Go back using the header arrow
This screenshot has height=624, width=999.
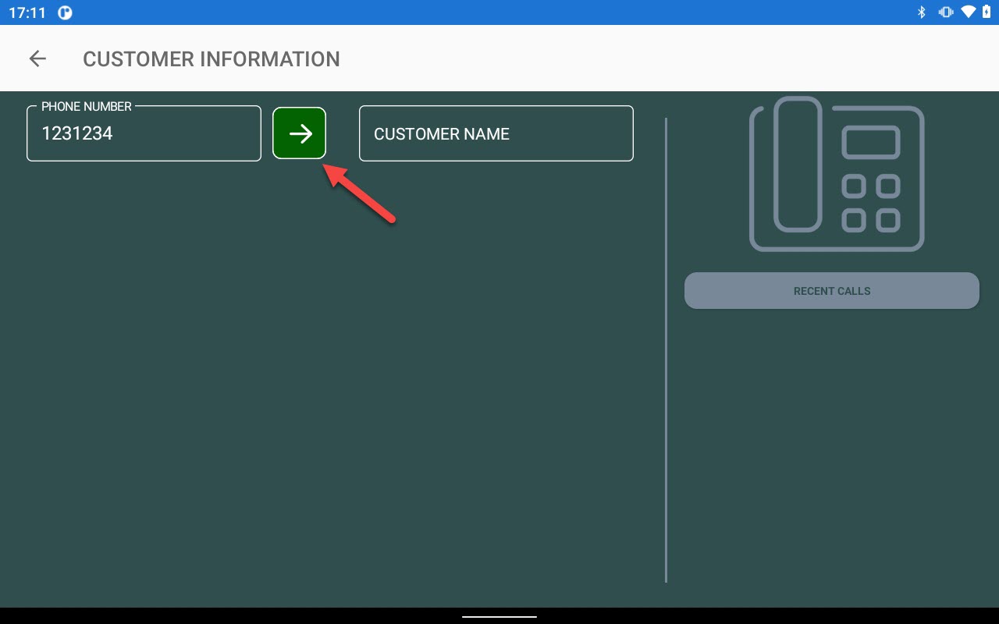tap(37, 58)
